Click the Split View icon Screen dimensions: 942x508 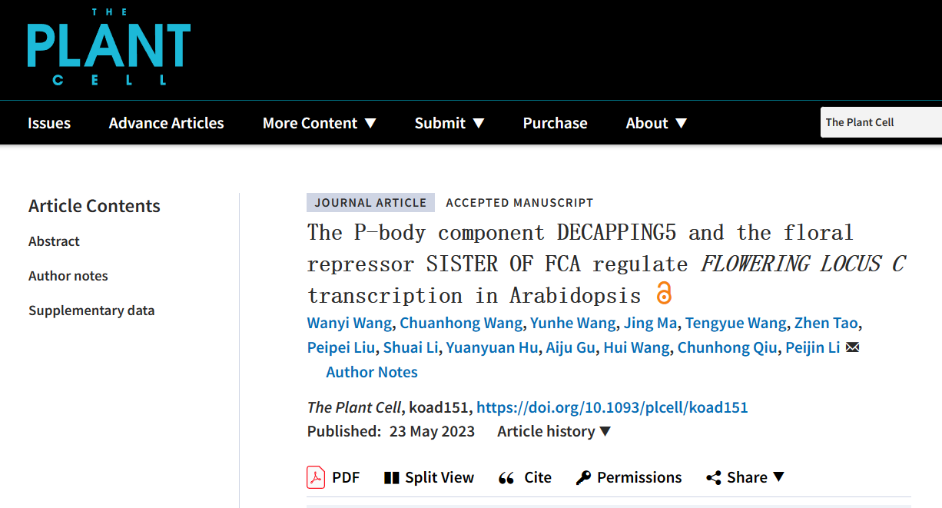pos(392,477)
